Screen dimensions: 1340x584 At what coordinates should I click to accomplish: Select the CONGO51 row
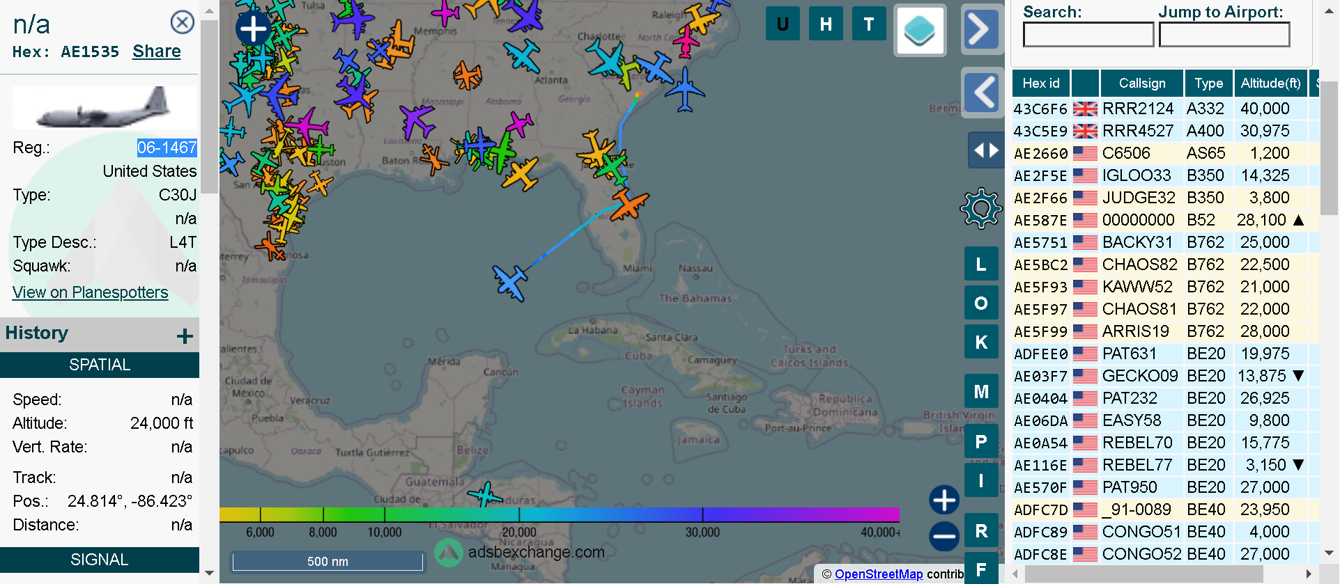pyautogui.click(x=1165, y=532)
